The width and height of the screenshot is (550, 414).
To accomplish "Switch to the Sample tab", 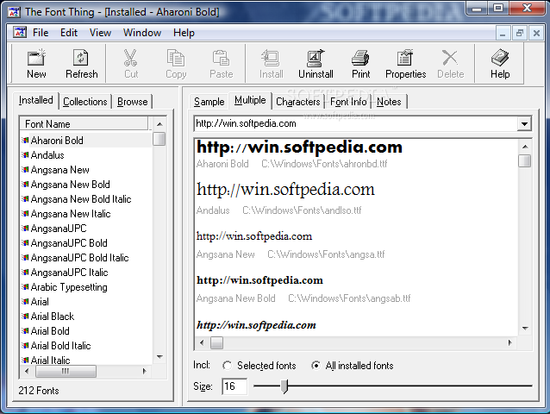I will pos(209,102).
